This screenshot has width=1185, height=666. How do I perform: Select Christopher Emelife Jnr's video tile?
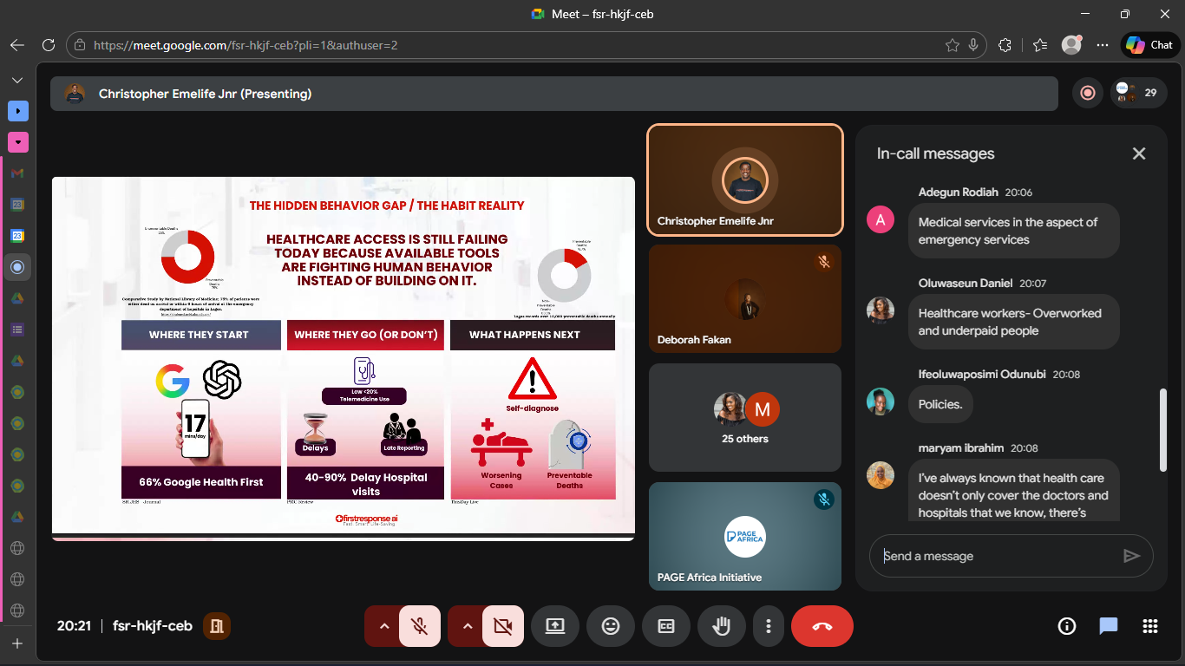tap(745, 180)
